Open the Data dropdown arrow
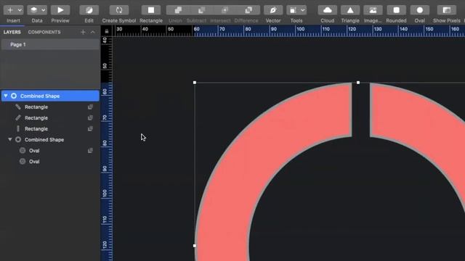 [44, 10]
